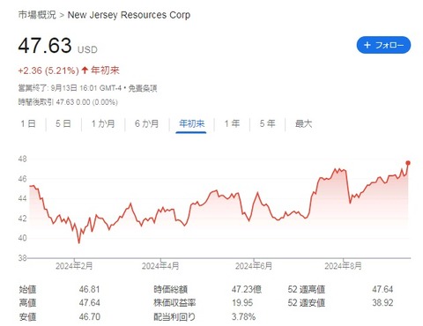Viewport: 423px width, 326px height.
Task: Click the 2024年8月 axis label
Action: (343, 266)
